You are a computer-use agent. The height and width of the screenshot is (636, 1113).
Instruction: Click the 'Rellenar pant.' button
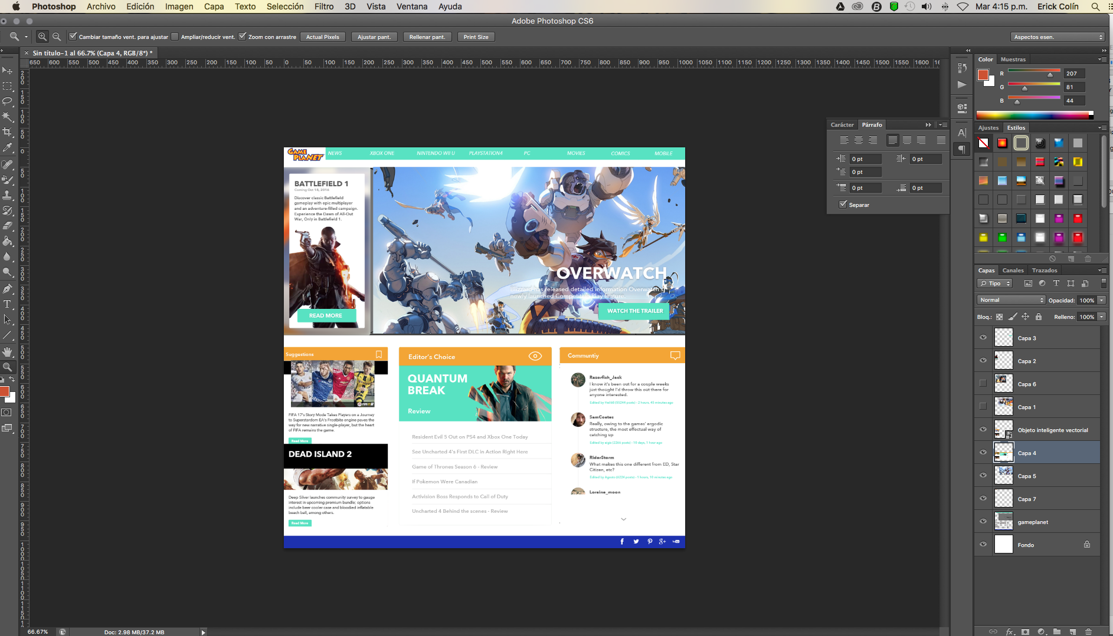coord(427,37)
